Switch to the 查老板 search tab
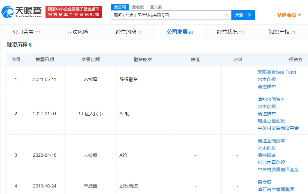 (137, 7)
